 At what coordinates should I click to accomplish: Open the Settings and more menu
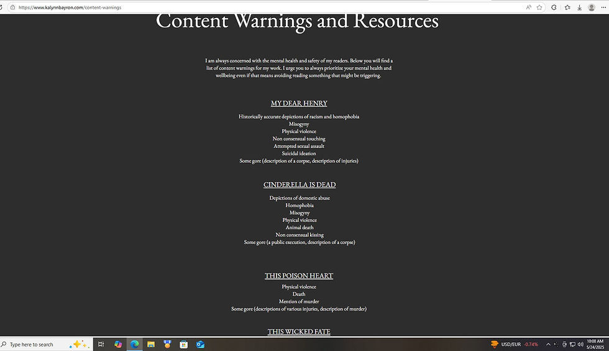coord(603,7)
